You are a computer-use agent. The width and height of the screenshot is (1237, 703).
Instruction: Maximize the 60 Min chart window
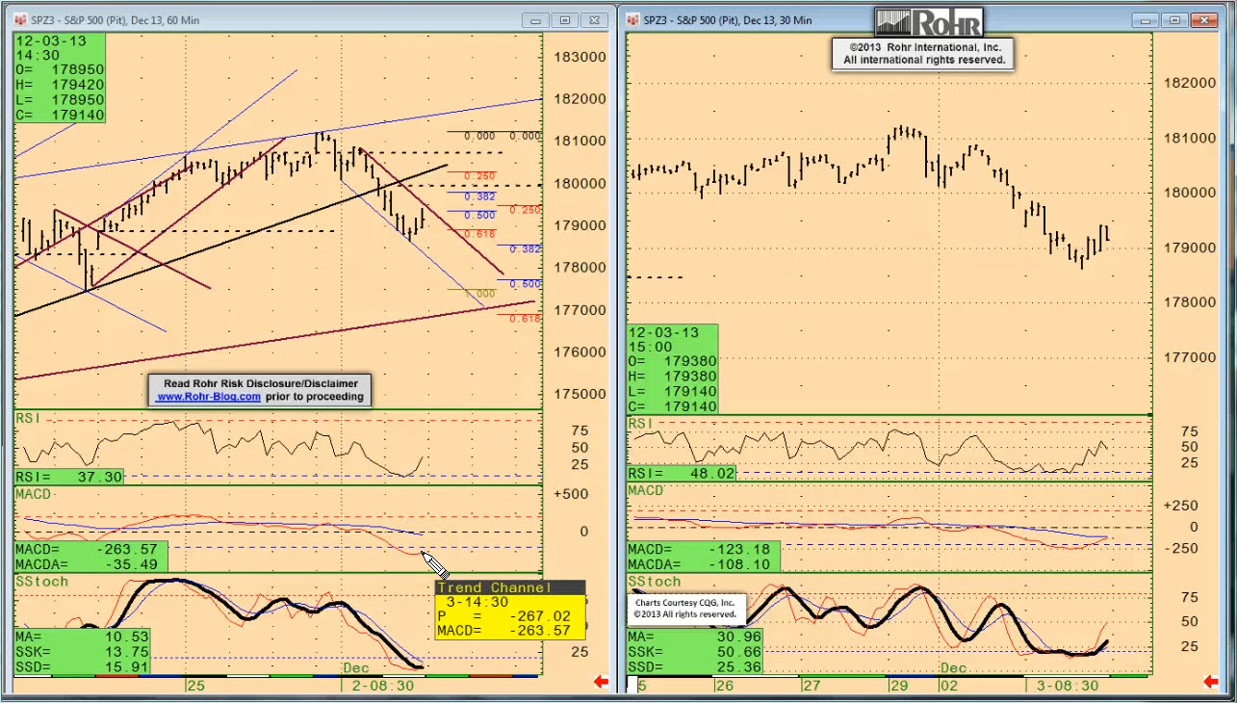(565, 19)
